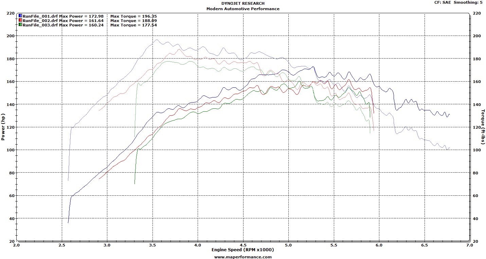Image resolution: width=486 pixels, height=259 pixels.
Task: Click the green RunFile_003 legend swatch
Action: pyautogui.click(x=20, y=25)
